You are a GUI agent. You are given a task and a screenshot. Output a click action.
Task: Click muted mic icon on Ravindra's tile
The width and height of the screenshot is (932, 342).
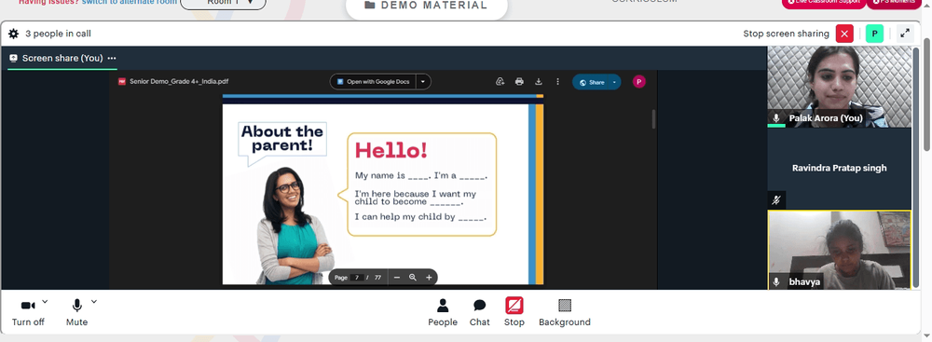click(776, 200)
